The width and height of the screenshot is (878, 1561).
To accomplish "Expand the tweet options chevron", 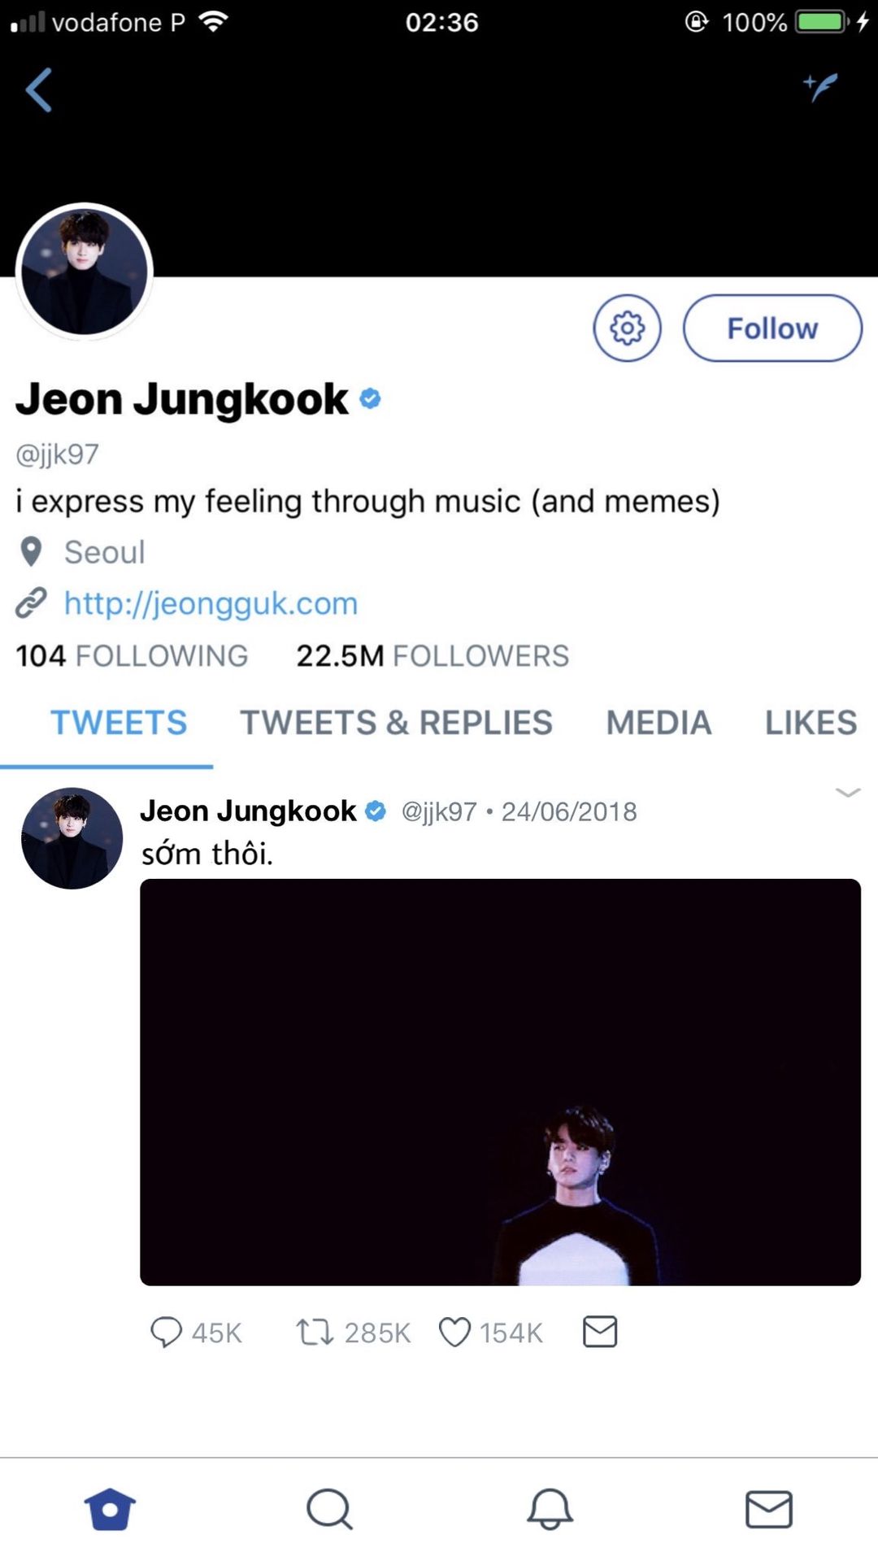I will [847, 793].
